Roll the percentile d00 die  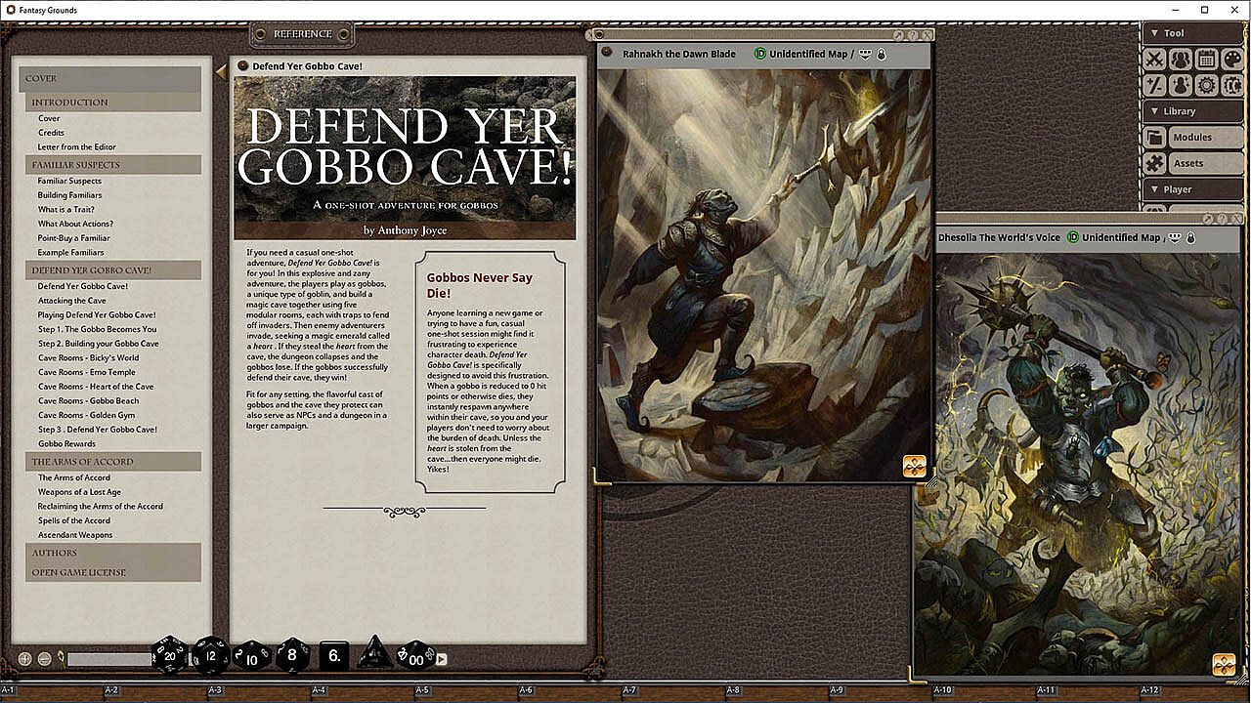[x=415, y=656]
